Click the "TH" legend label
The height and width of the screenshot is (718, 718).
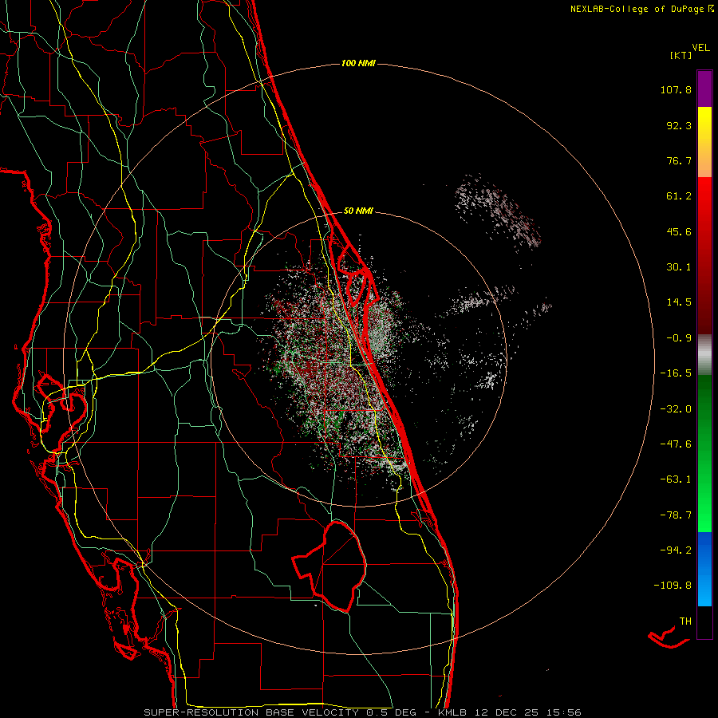(685, 621)
